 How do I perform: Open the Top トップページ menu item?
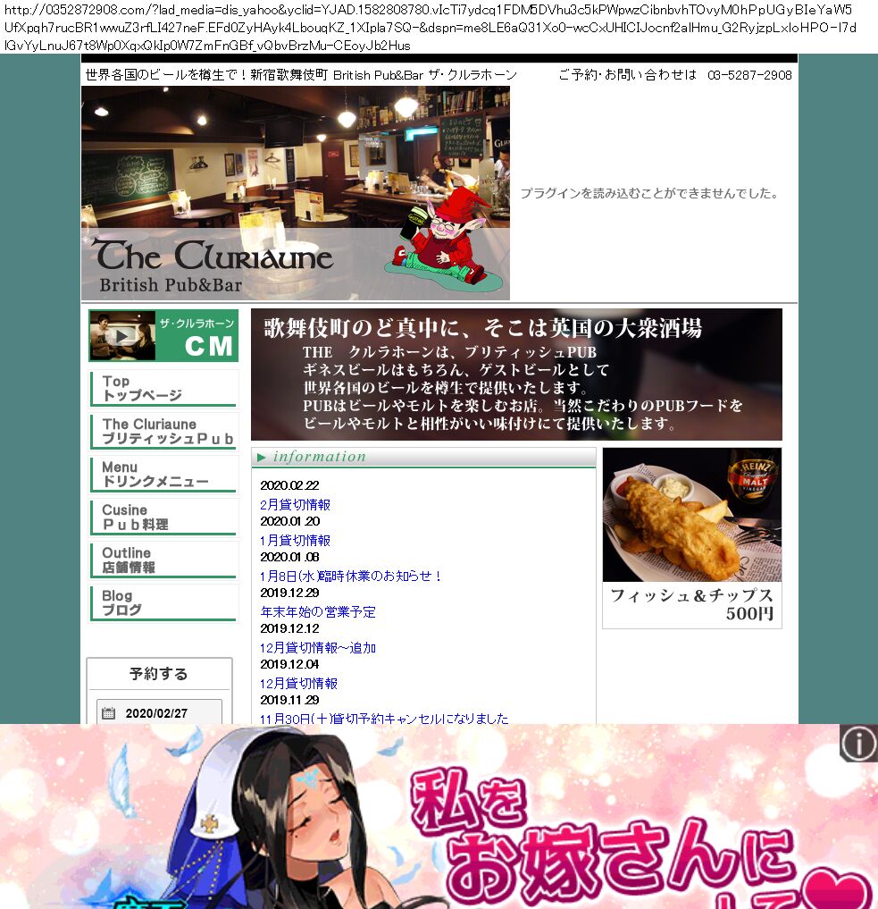(x=163, y=389)
